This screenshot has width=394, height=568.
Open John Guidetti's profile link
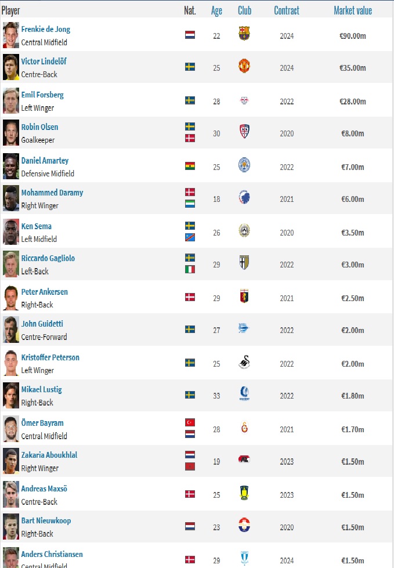pyautogui.click(x=42, y=324)
